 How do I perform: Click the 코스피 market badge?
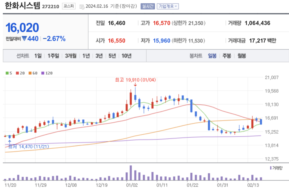pos(69,6)
